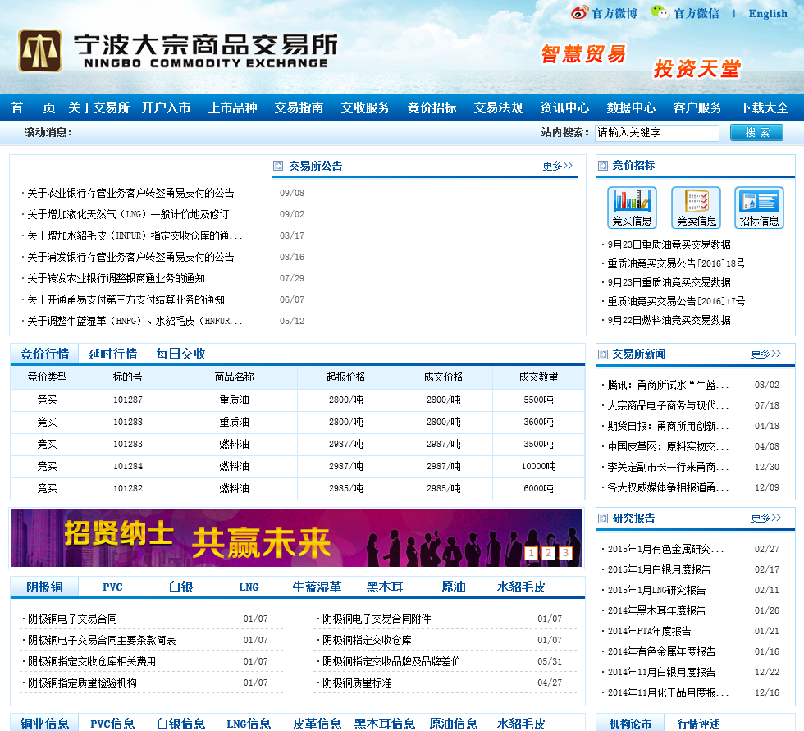Open 首页 in the navigation bar
This screenshot has height=731, width=804.
pyautogui.click(x=34, y=107)
